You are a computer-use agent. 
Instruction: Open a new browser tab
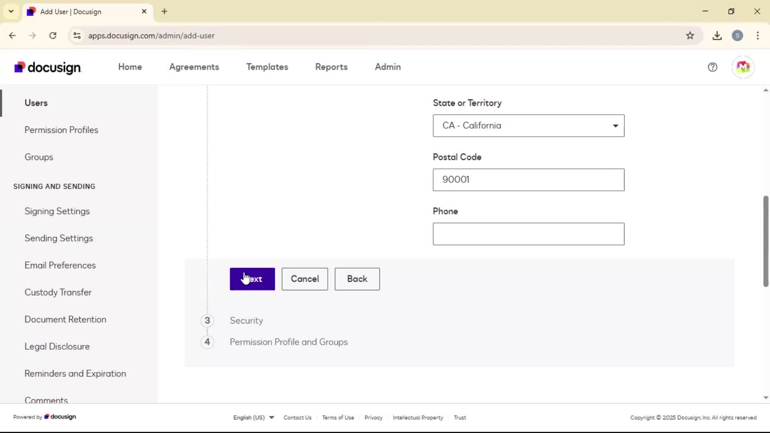[164, 12]
